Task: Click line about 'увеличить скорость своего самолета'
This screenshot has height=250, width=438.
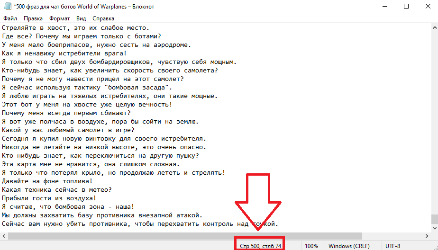Action: (x=110, y=70)
